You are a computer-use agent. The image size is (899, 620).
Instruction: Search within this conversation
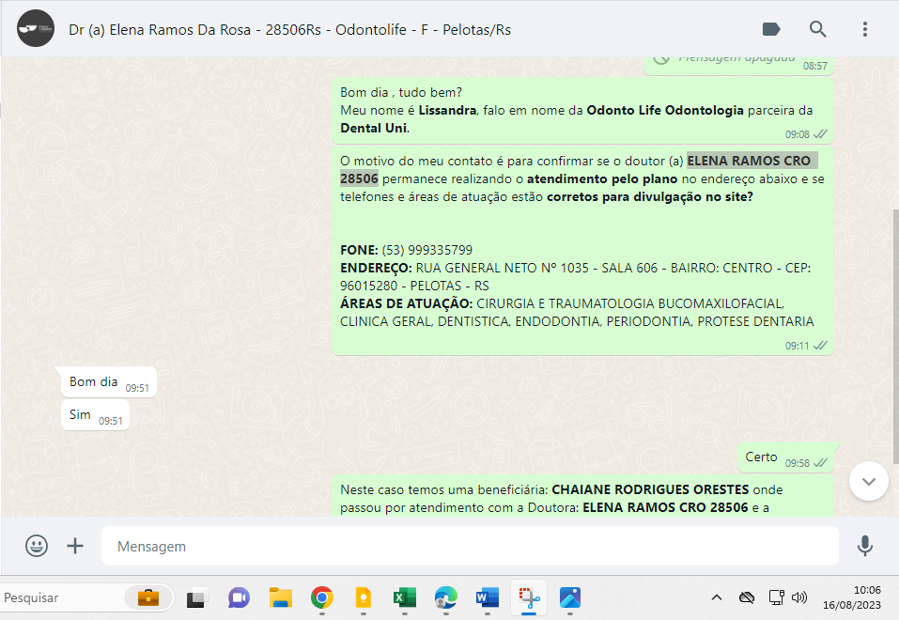(x=817, y=29)
